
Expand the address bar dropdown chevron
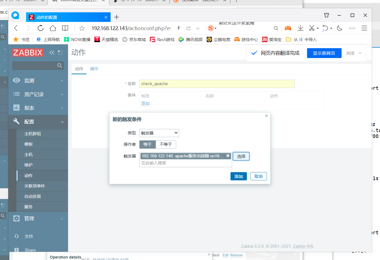[x=198, y=28]
